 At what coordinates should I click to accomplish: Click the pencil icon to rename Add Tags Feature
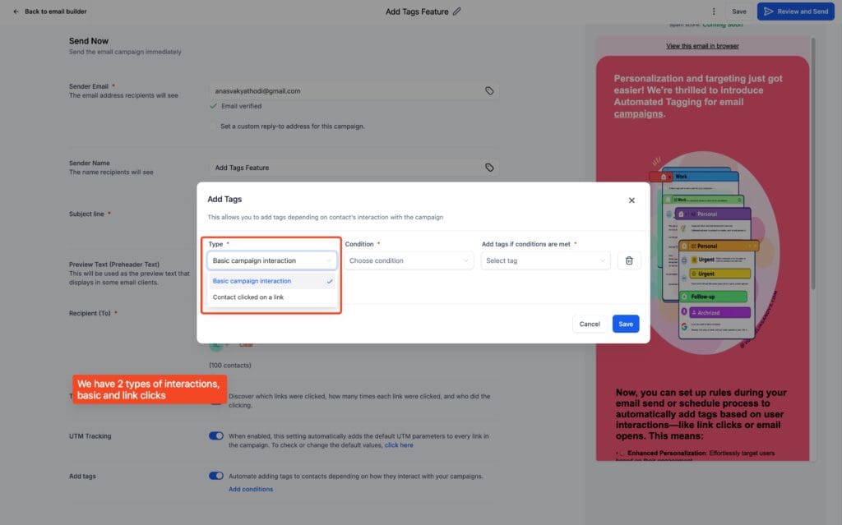coord(457,11)
